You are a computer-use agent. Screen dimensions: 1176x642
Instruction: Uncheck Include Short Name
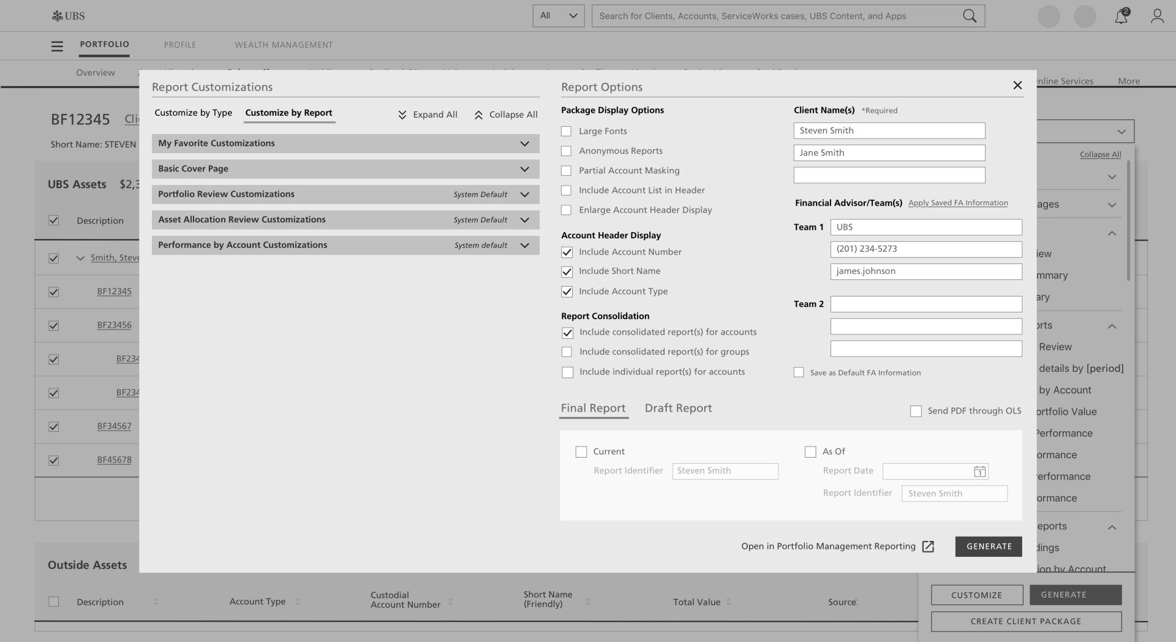tap(567, 271)
